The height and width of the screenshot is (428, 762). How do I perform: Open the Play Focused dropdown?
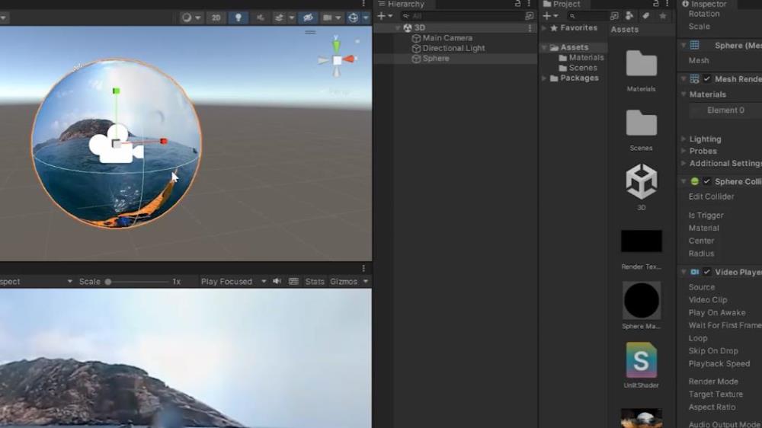(232, 282)
